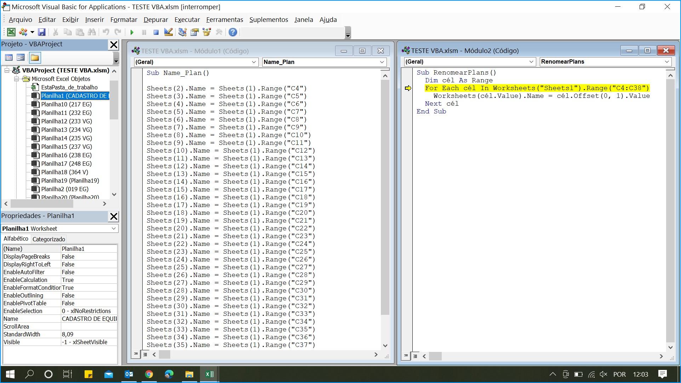Open the Editar menu

pos(47,20)
